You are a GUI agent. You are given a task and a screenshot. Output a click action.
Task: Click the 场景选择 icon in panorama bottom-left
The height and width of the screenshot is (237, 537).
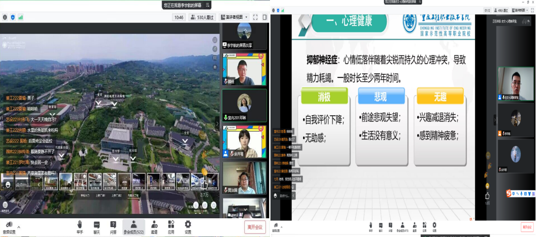click(5, 206)
